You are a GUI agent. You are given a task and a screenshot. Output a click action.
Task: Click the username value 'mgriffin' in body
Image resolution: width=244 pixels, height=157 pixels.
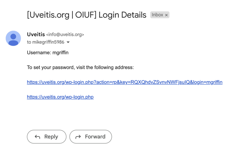point(60,53)
